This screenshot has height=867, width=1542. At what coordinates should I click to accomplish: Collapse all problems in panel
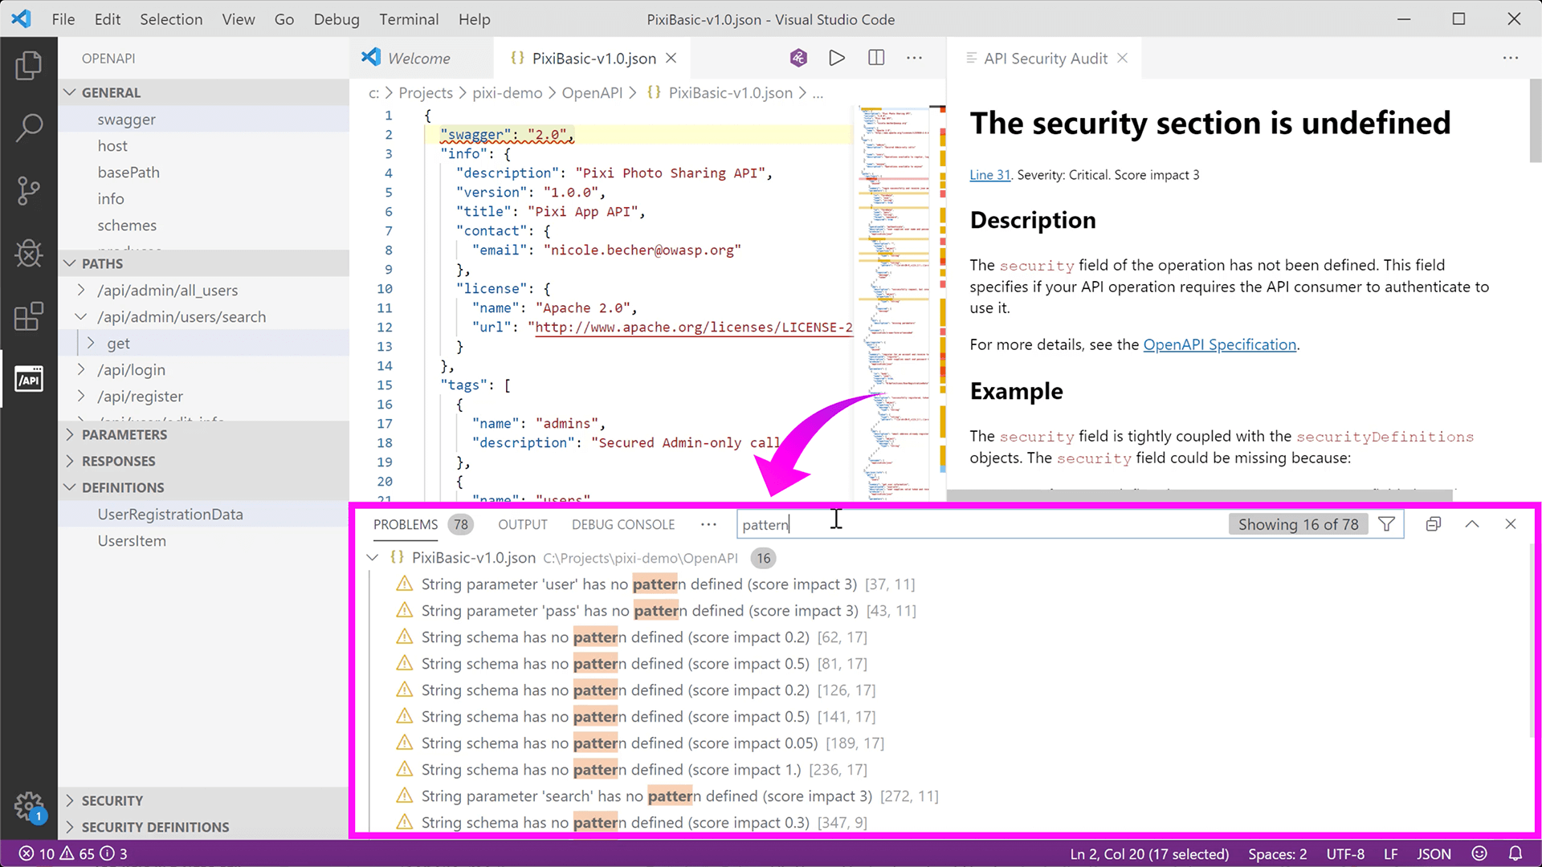click(1434, 524)
